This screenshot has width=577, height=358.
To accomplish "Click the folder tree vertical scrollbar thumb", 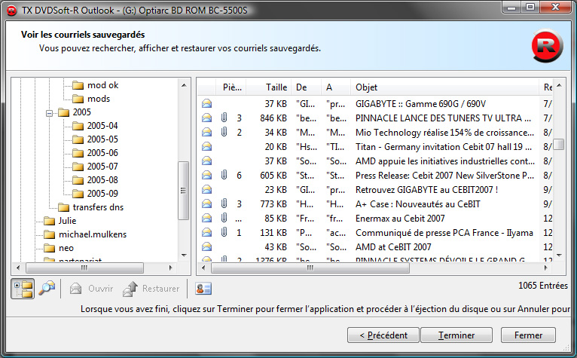I will (183, 191).
